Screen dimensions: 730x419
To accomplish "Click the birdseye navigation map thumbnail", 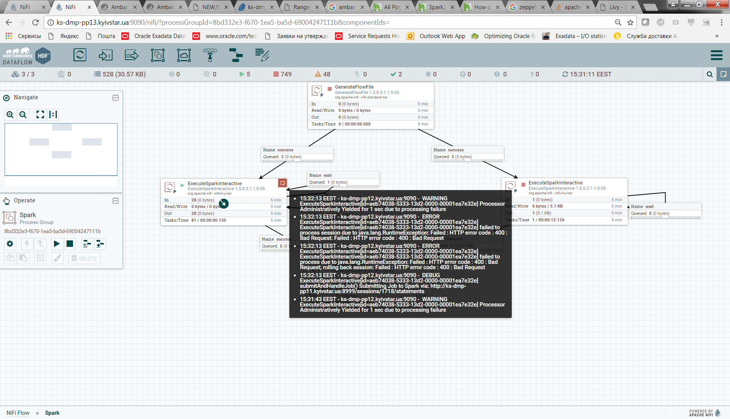I will click(61, 149).
